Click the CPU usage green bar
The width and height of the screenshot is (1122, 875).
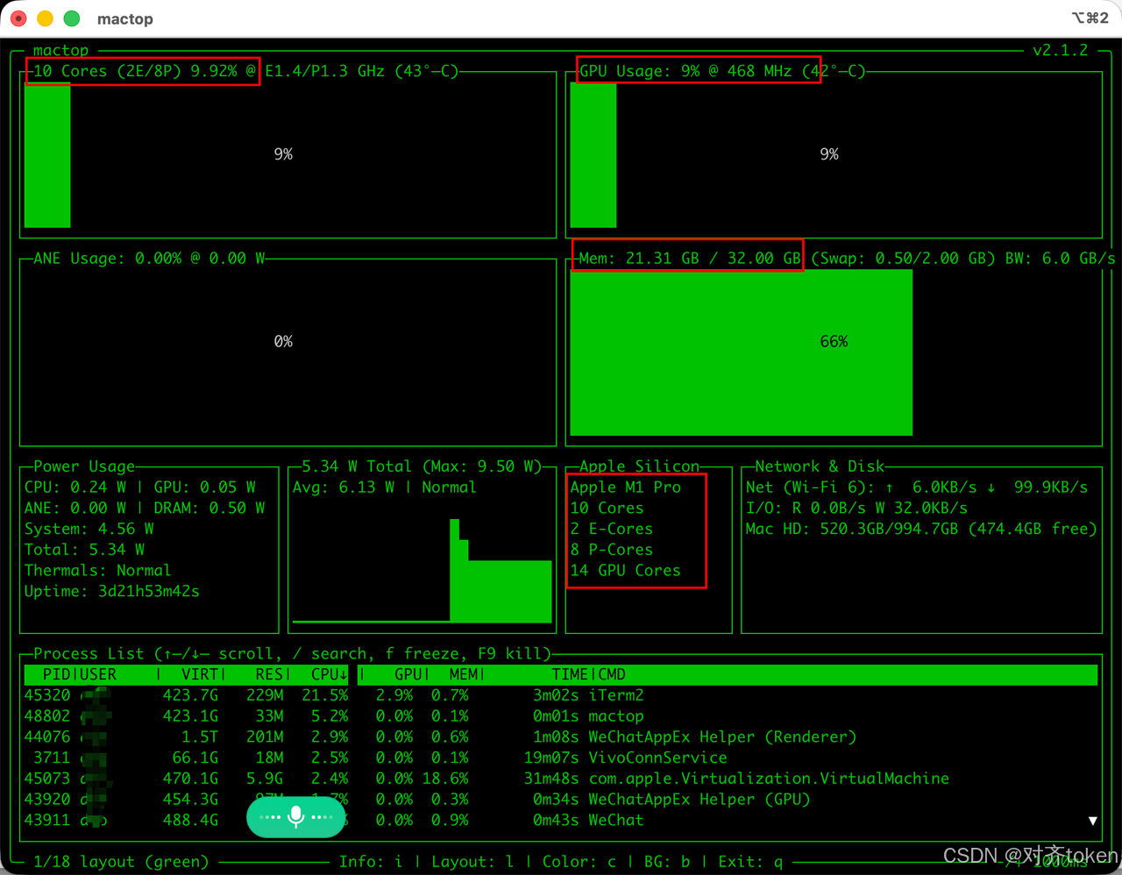[47, 155]
